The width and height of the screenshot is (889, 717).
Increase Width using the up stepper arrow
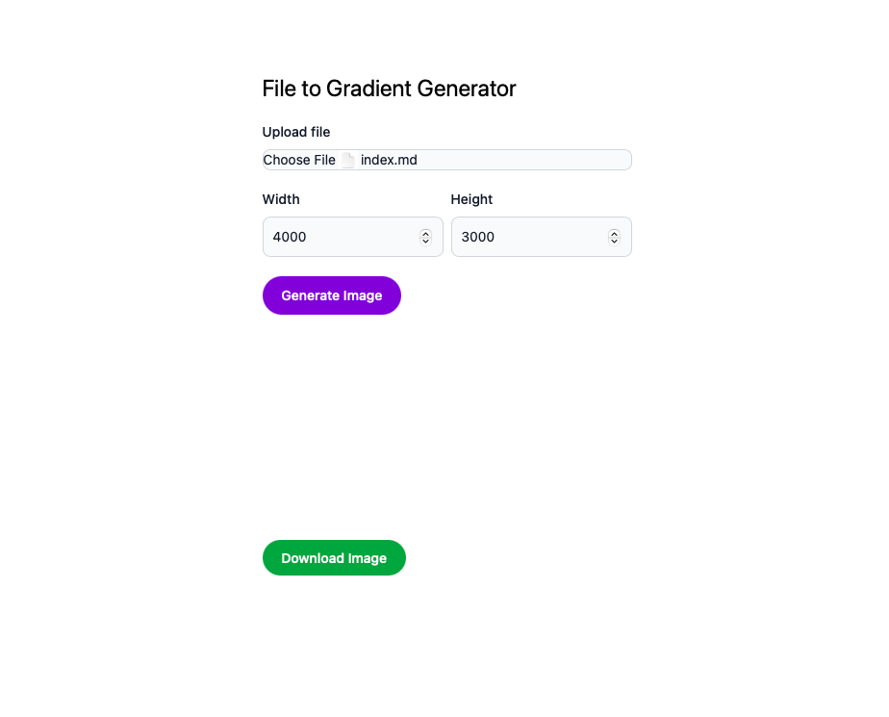coord(425,233)
